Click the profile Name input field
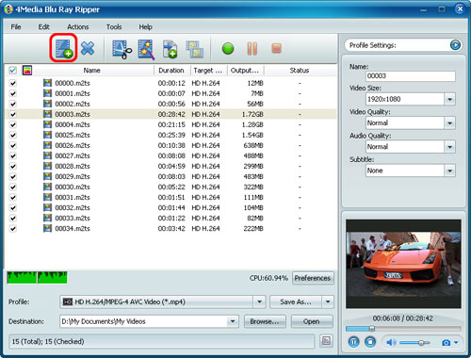 click(411, 76)
